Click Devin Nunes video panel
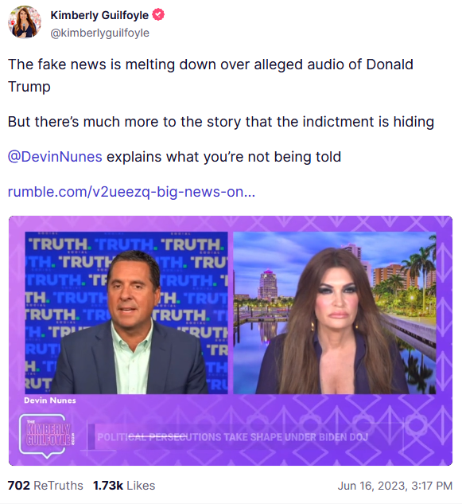The height and width of the screenshot is (504, 462). 126,313
